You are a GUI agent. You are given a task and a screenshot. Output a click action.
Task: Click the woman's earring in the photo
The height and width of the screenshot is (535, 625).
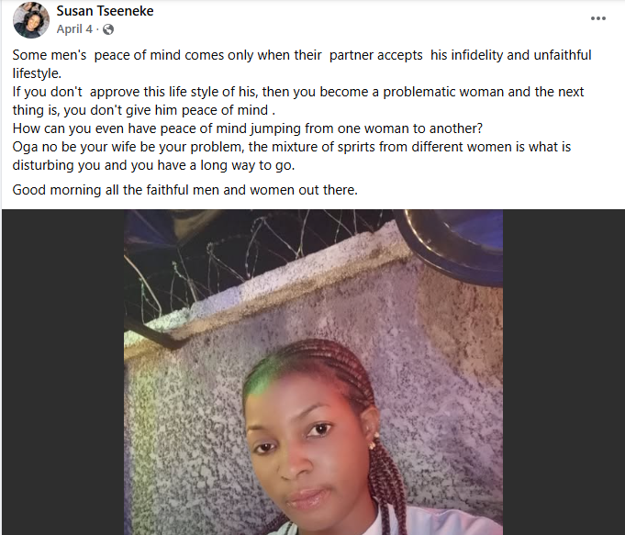pos(374,445)
